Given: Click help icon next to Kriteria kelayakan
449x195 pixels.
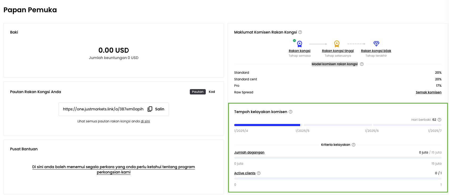Looking at the screenshot, I should pos(354,145).
